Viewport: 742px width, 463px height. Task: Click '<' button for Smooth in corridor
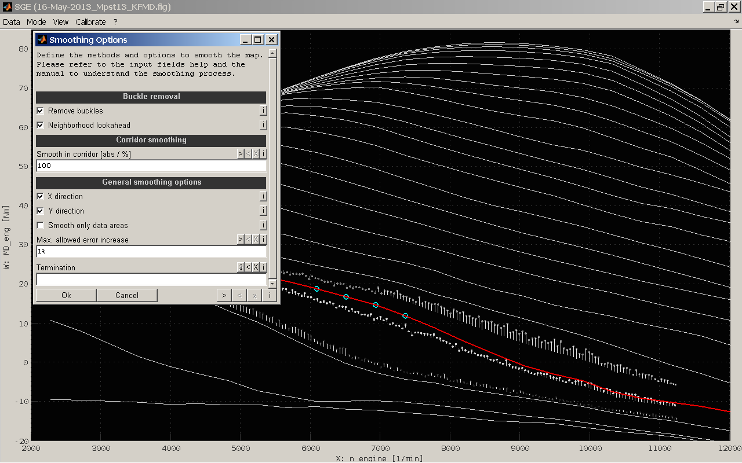click(x=248, y=154)
